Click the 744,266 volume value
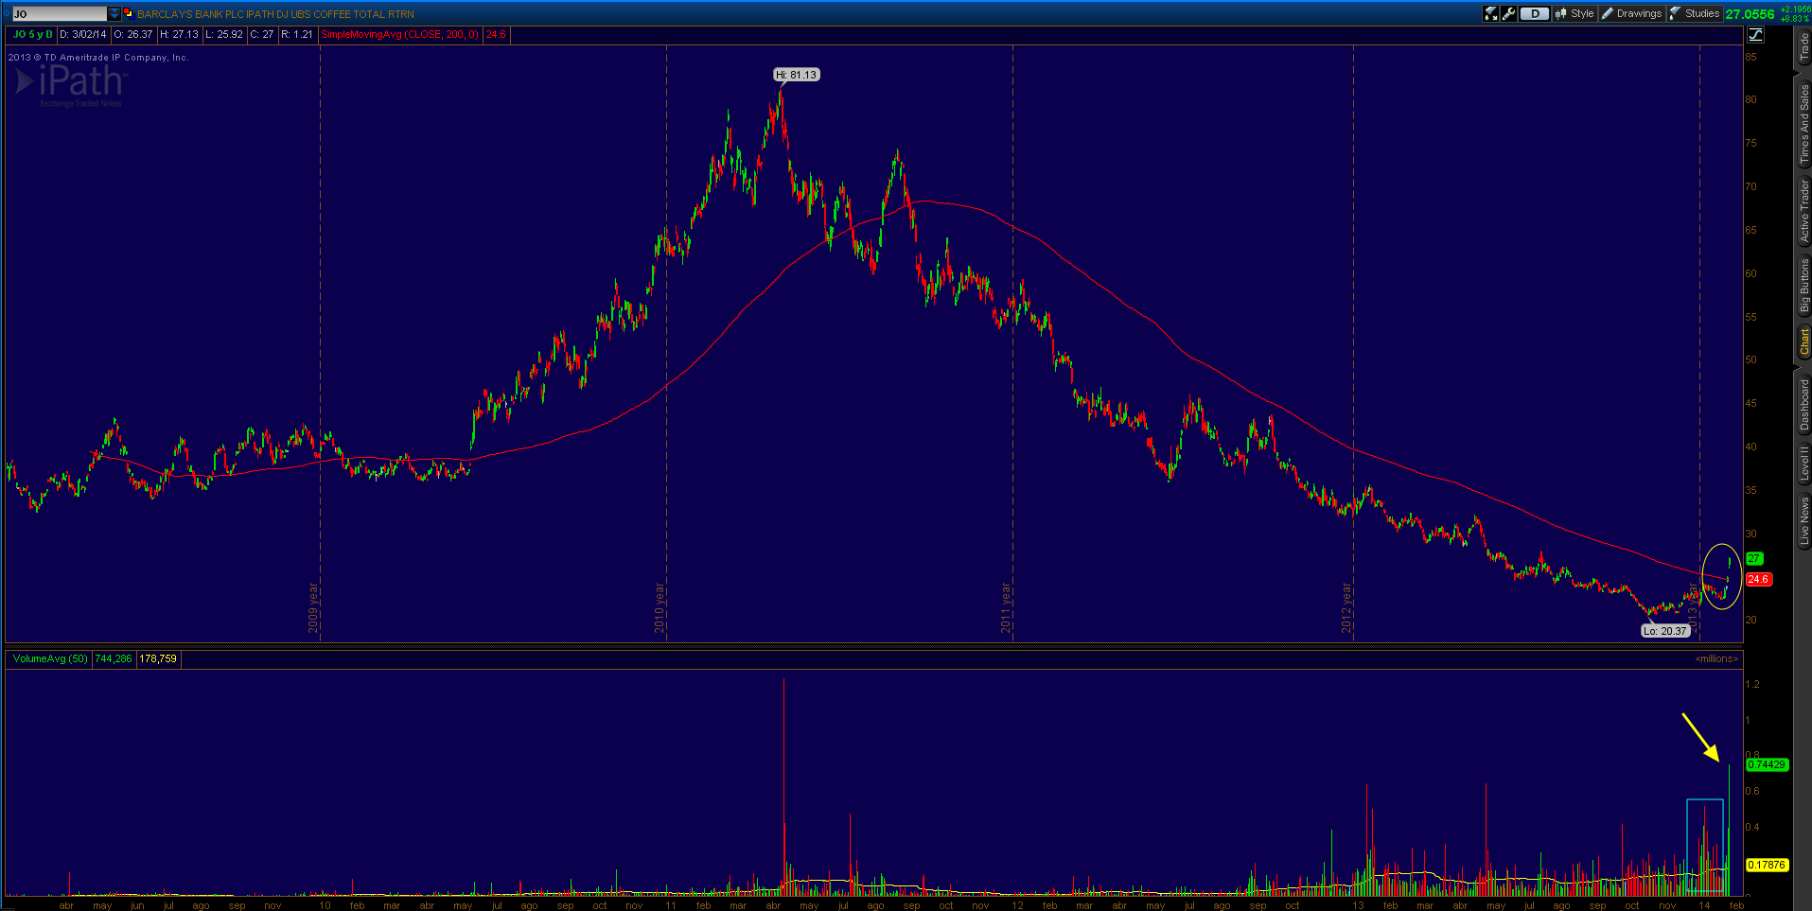 [x=114, y=658]
